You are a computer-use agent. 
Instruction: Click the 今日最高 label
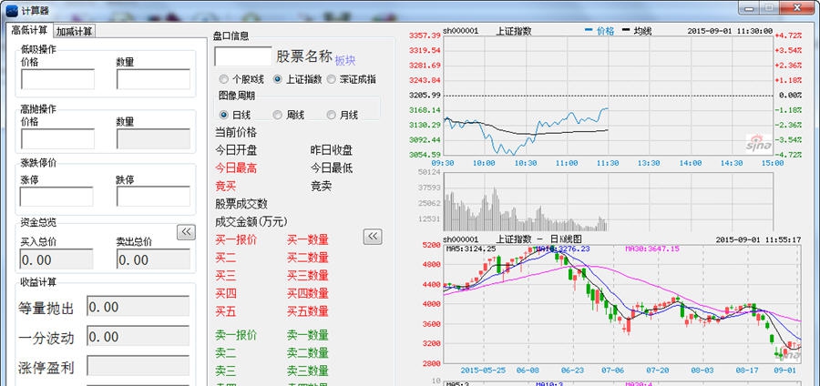click(236, 168)
